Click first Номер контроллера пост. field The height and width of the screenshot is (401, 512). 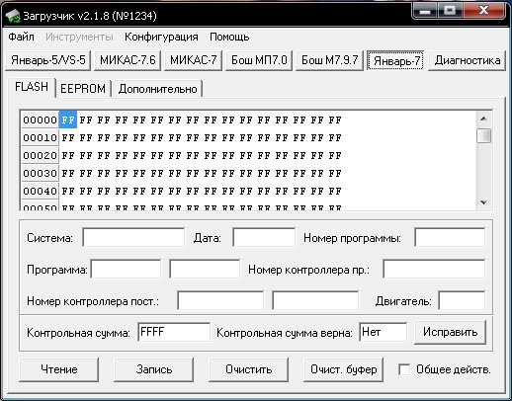point(220,300)
